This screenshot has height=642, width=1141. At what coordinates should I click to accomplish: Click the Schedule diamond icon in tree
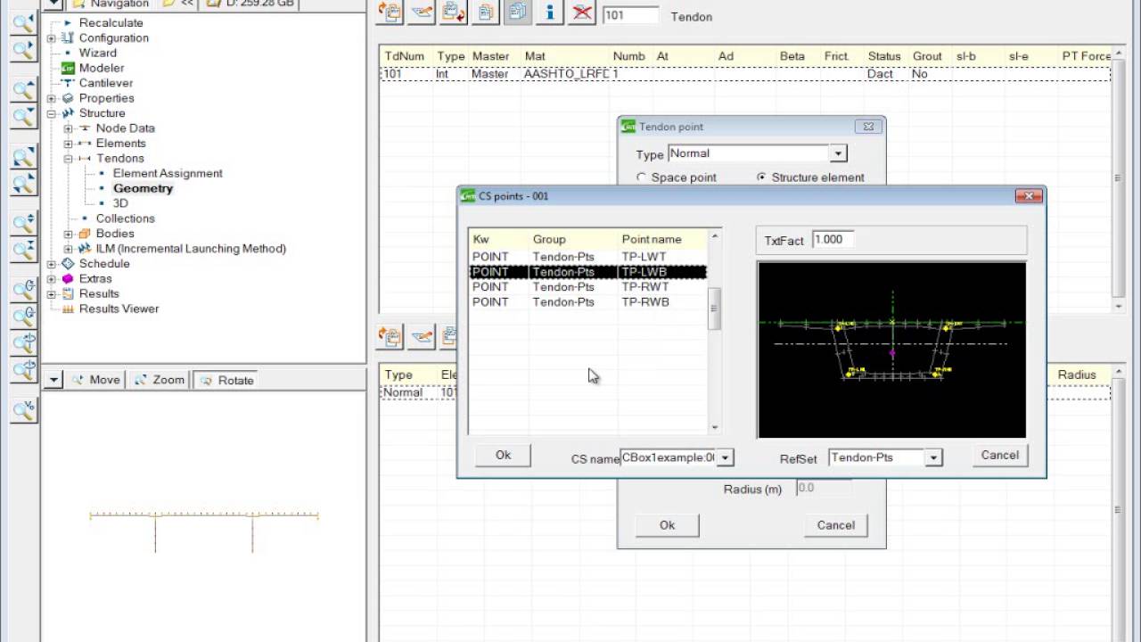point(68,264)
